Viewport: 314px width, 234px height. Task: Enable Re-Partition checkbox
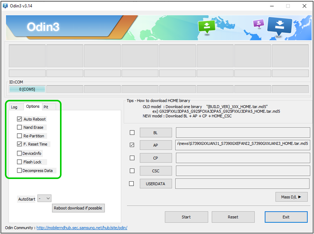20,136
